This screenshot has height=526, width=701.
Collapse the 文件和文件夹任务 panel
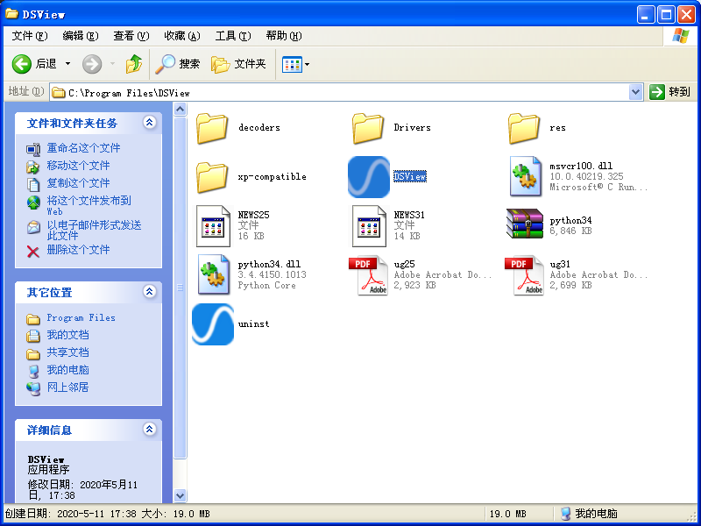[x=149, y=122]
